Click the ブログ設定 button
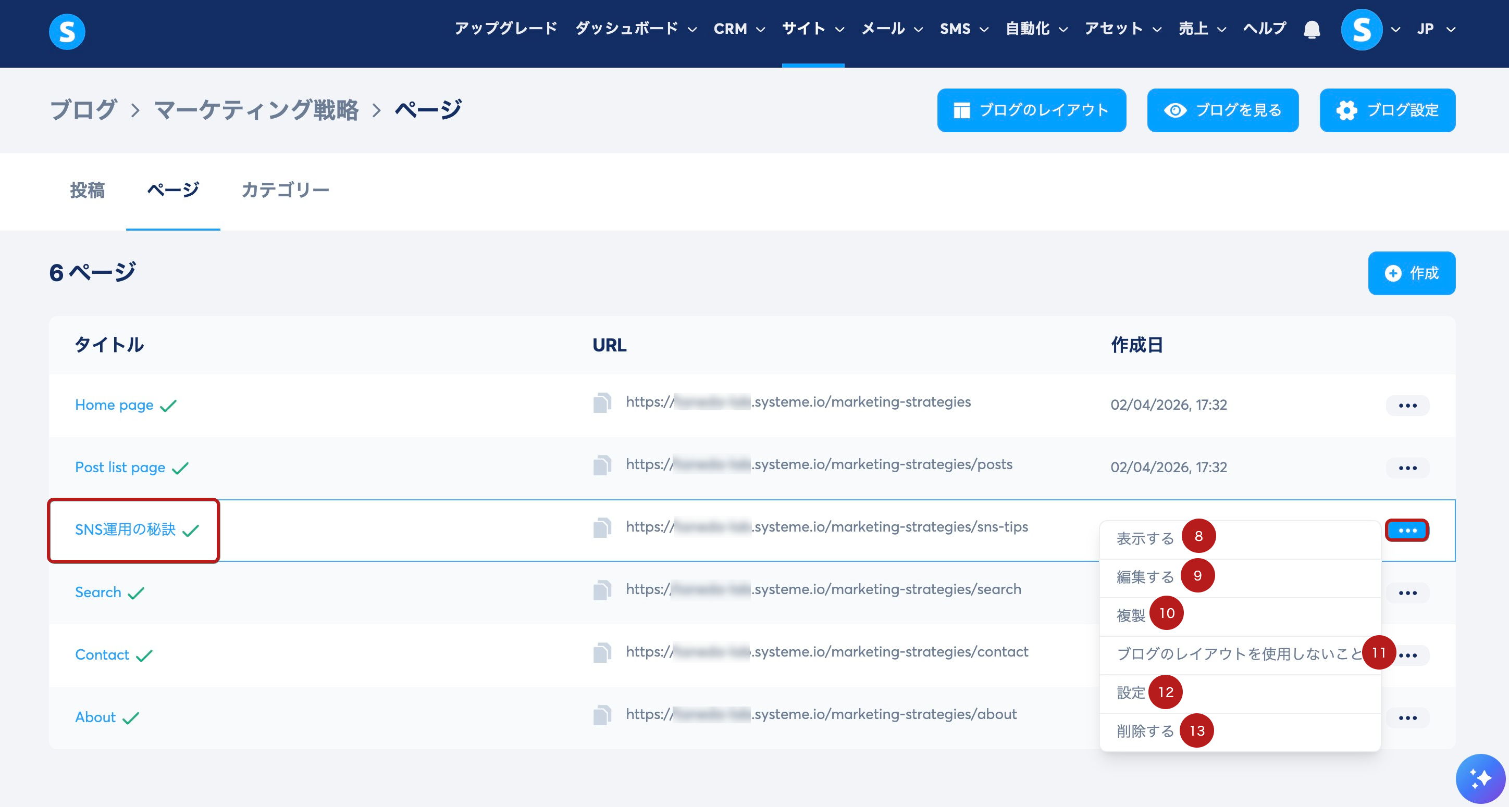 tap(1387, 110)
